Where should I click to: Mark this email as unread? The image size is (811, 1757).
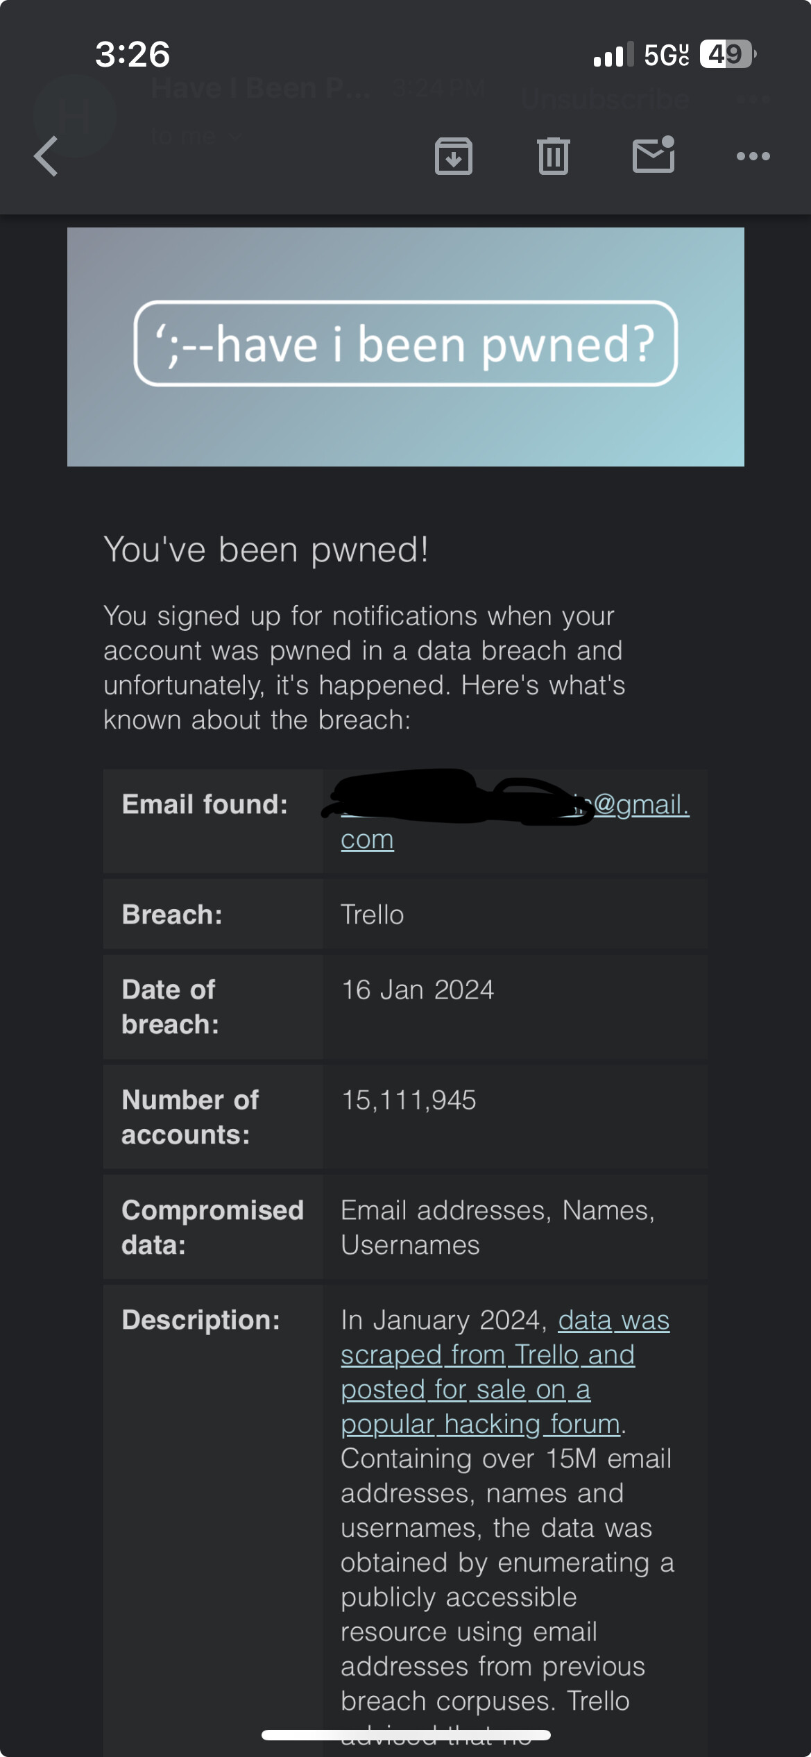point(654,155)
